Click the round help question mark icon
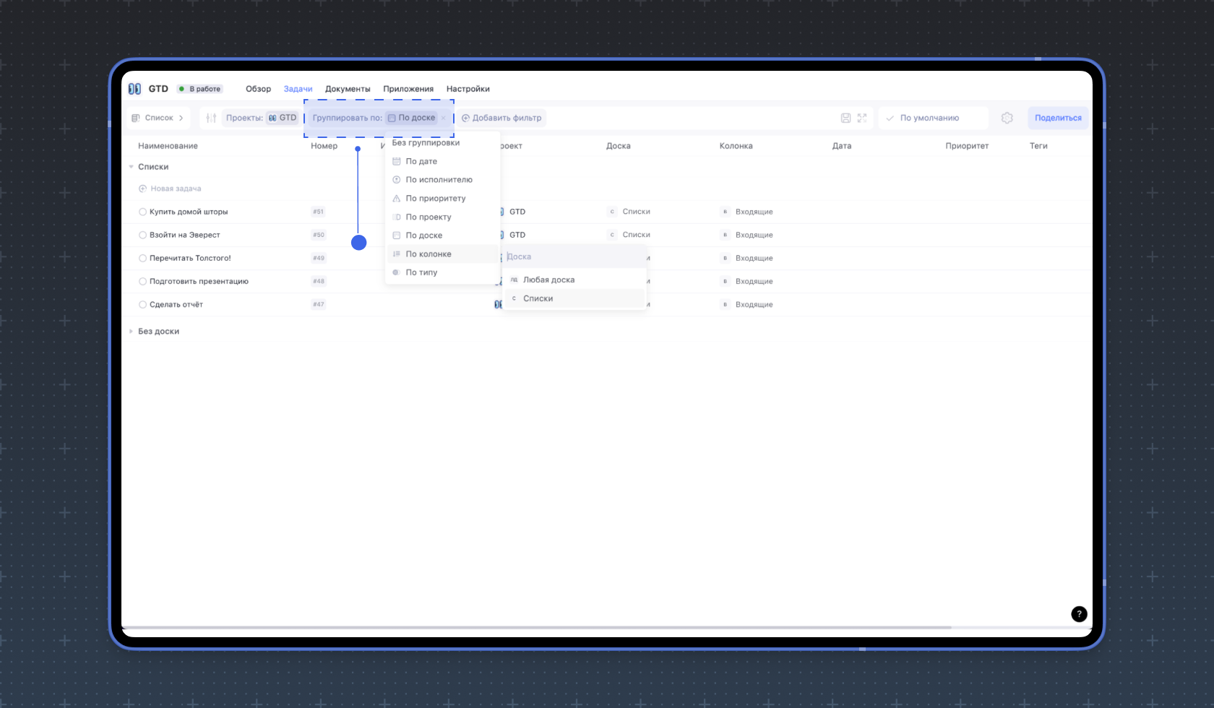Viewport: 1214px width, 708px height. pos(1079,614)
